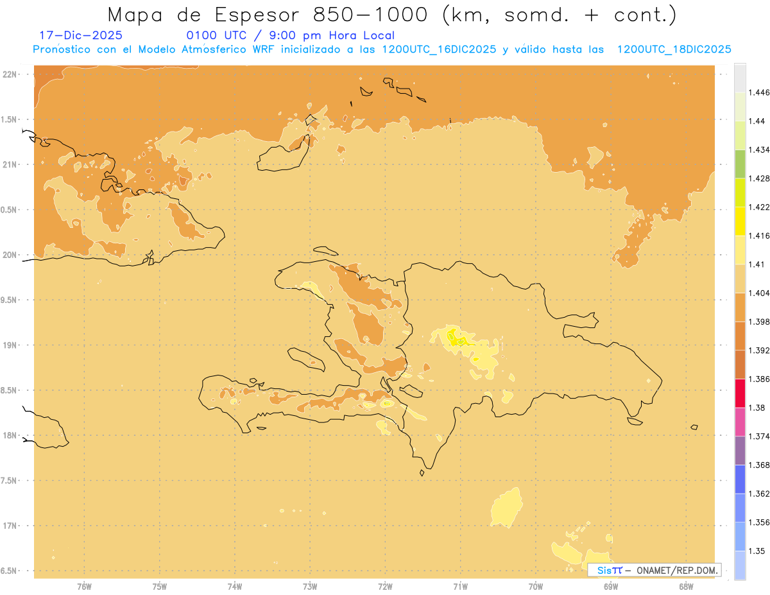Select the '69W' longitude label

tap(611, 587)
